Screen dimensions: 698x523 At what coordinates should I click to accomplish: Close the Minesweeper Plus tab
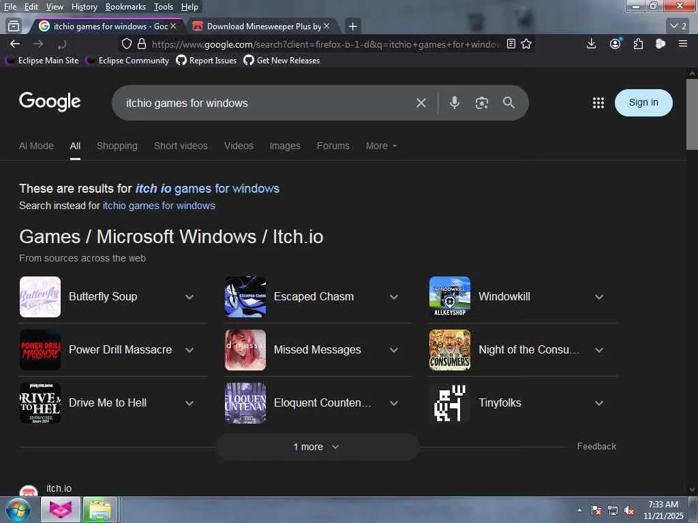(327, 27)
